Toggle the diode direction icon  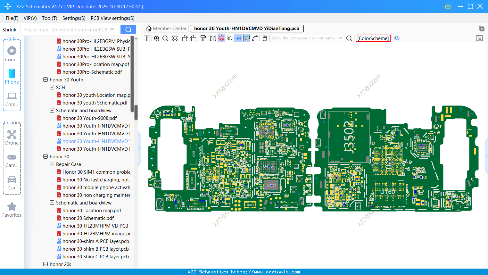(x=238, y=38)
